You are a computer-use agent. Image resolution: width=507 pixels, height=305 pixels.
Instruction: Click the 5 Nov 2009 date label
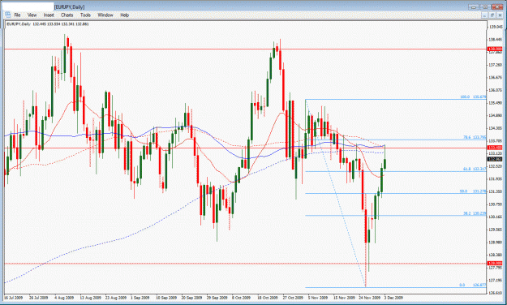tap(318, 298)
